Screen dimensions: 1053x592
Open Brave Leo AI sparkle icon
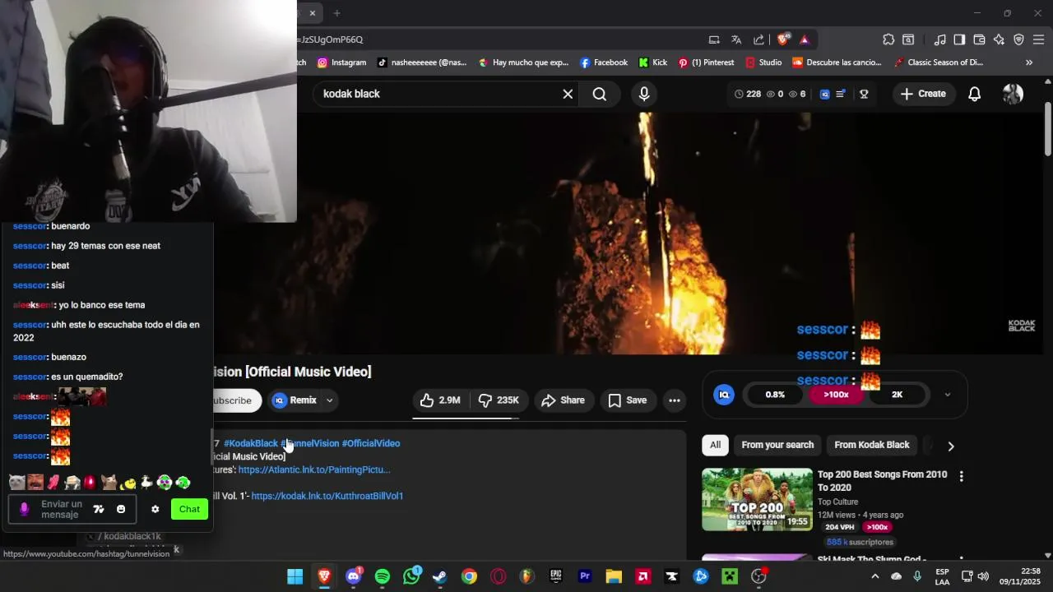999,39
